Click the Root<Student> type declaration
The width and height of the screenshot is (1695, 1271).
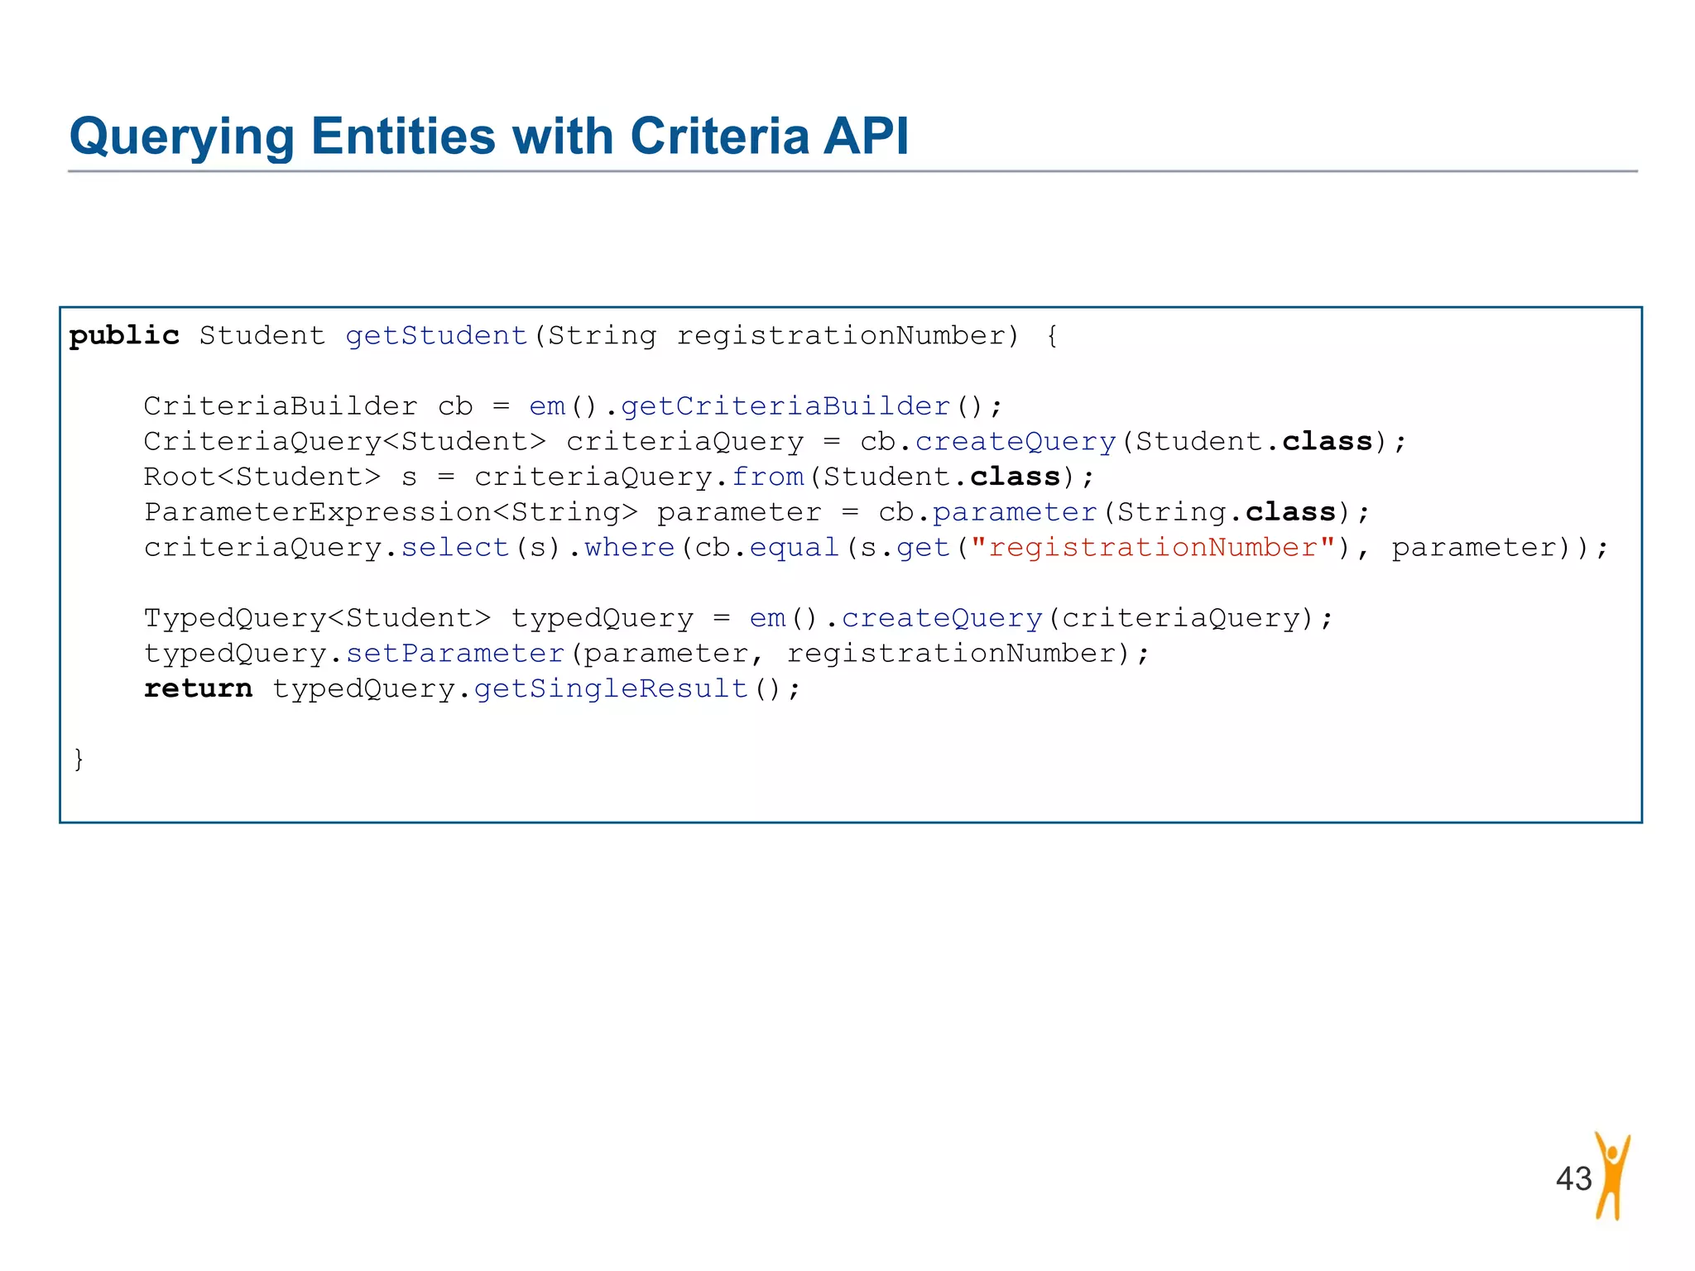point(262,477)
